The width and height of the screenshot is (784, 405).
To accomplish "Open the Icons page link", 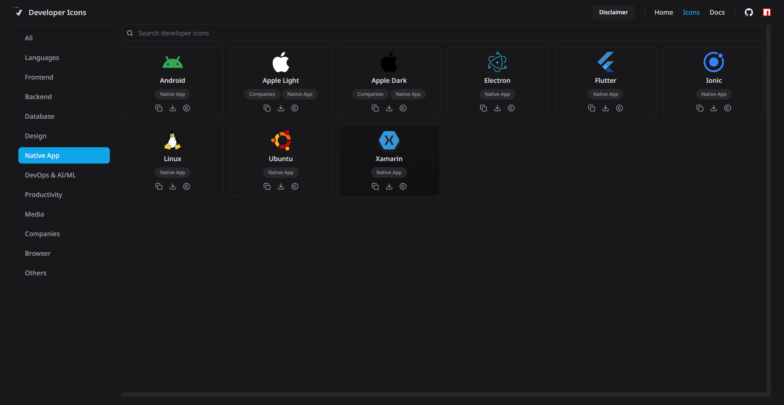I will (691, 12).
